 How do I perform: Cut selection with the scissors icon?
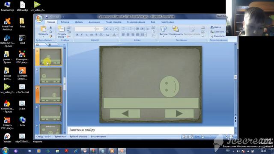pyautogui.click(x=51, y=27)
